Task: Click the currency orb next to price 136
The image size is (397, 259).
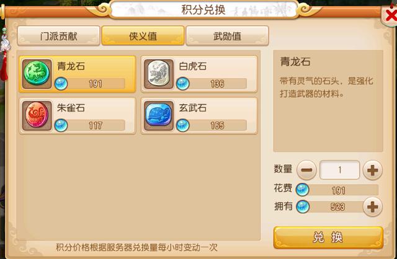Action: (182, 84)
